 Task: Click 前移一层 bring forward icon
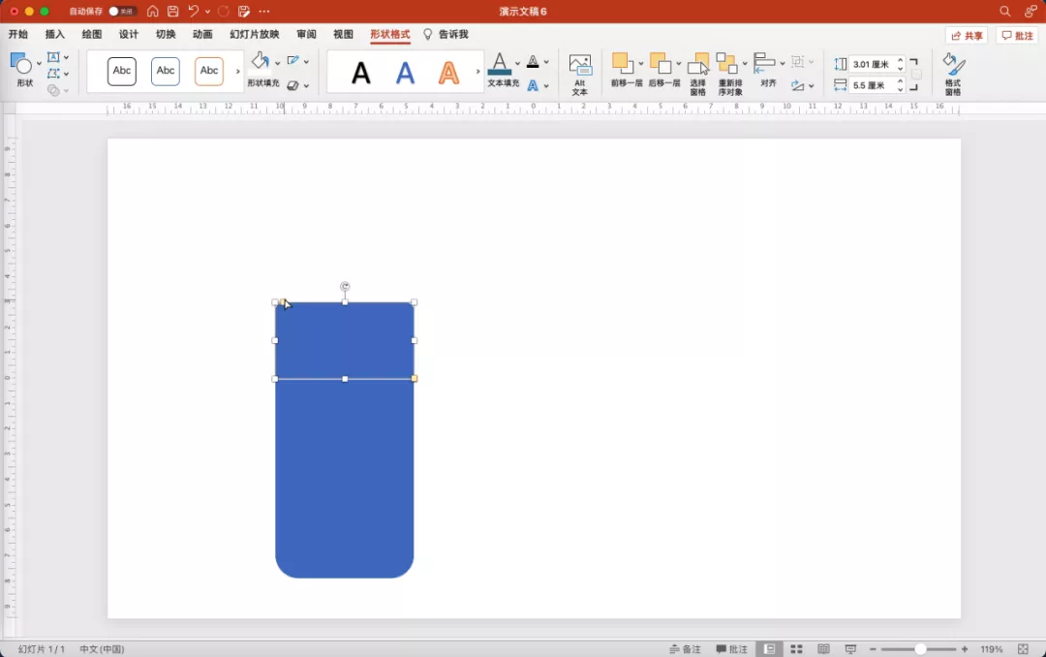pos(623,64)
